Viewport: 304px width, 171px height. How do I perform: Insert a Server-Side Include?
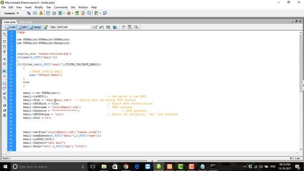(x=83, y=13)
